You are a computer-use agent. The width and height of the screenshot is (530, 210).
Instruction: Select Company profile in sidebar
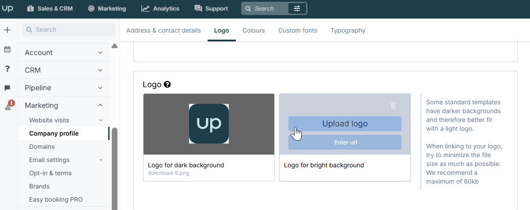point(64,133)
